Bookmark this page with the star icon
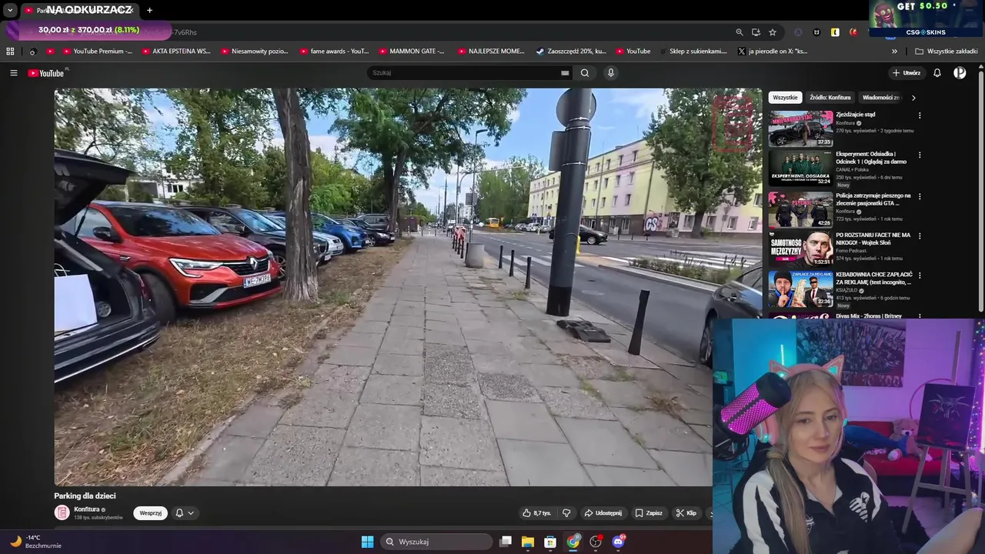Screen dimensions: 985x554 tap(773, 32)
